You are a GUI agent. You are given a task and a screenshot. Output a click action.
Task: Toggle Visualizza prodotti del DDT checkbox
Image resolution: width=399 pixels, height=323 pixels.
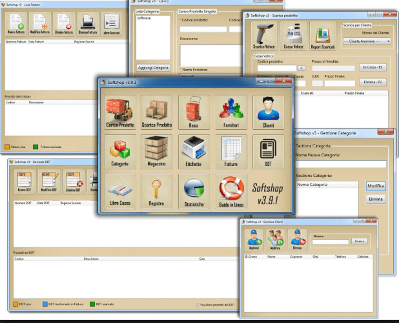(x=198, y=305)
